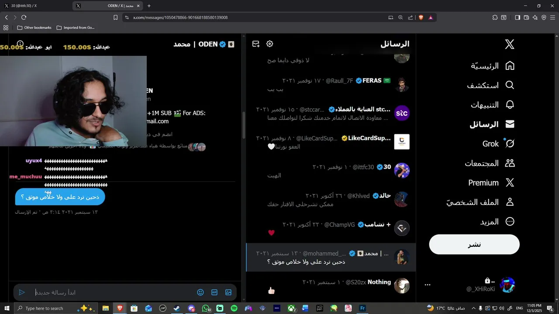This screenshot has width=559, height=314.
Task: Open التنبيهات notifications page
Action: click(493, 105)
